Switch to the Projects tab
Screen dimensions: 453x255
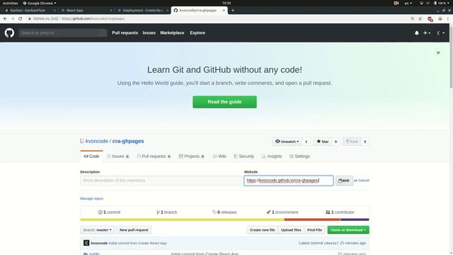192,156
